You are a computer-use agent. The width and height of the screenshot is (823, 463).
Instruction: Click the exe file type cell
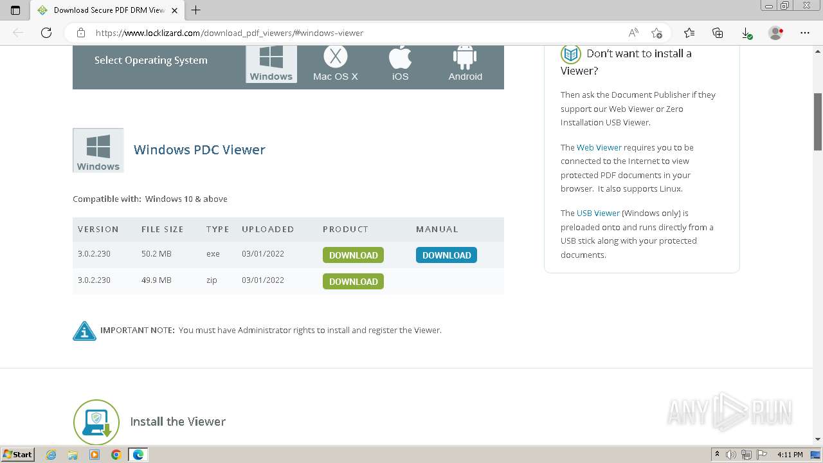(213, 254)
